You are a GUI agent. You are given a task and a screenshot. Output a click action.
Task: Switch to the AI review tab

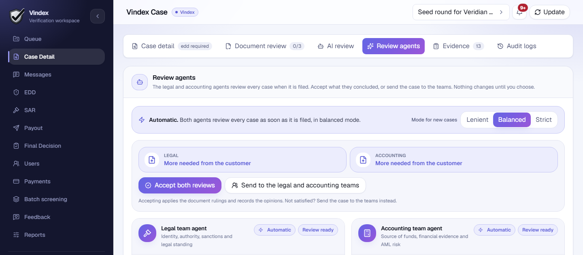point(336,46)
